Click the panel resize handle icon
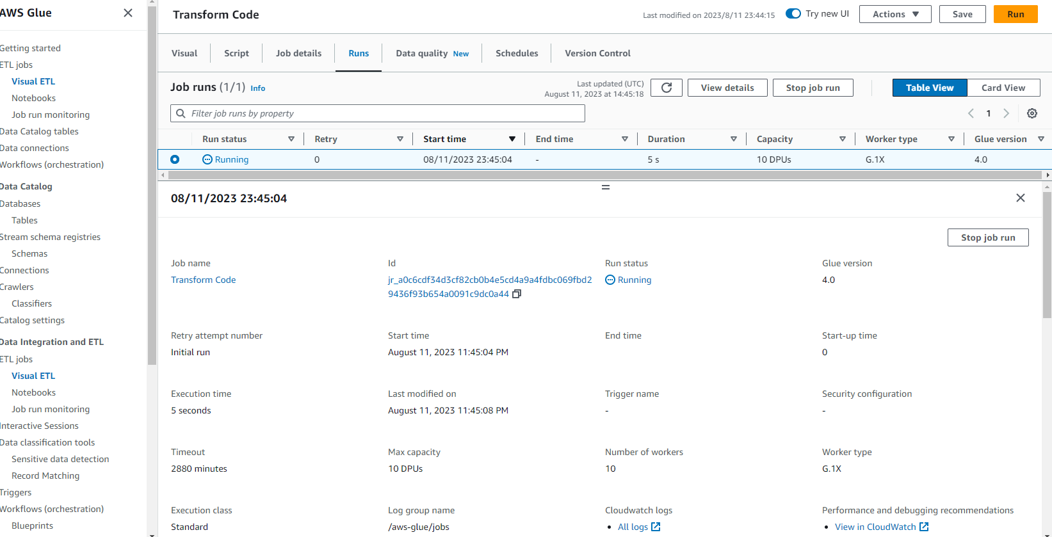 click(606, 188)
